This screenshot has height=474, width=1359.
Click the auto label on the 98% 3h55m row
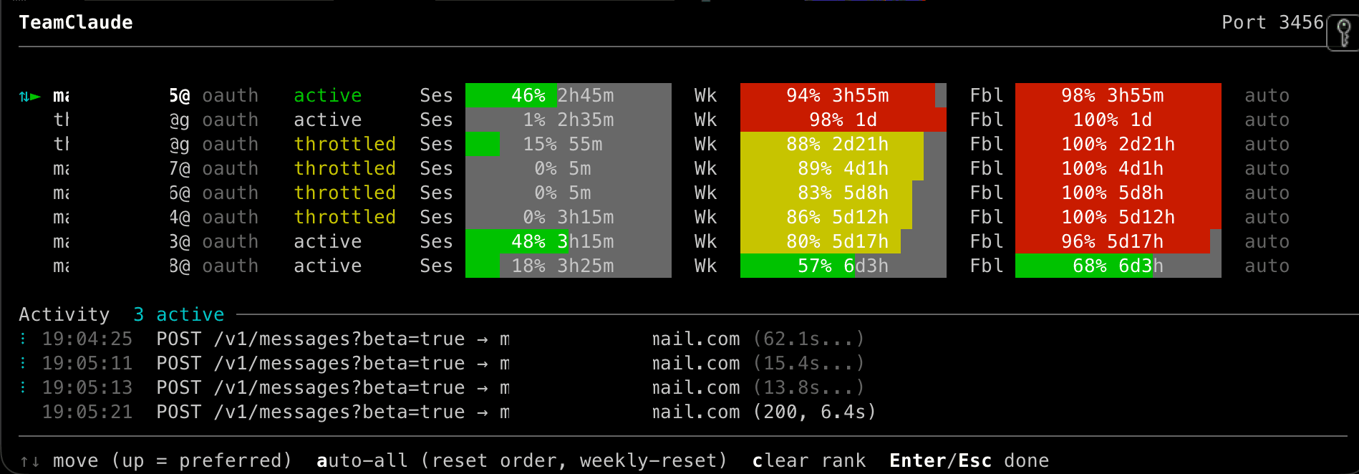(1267, 95)
